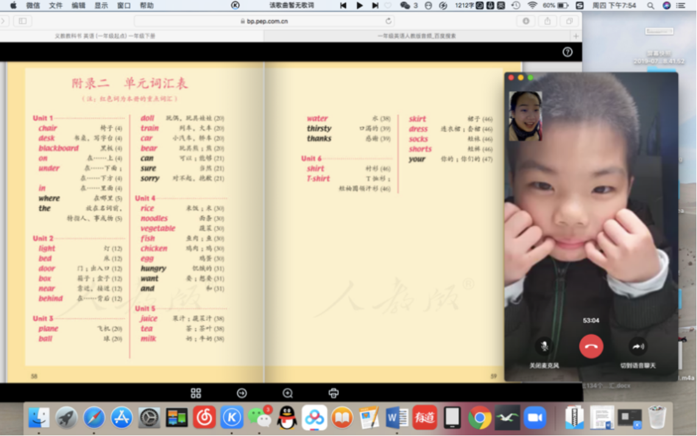This screenshot has height=436, width=697.
Task: Launch Chrome from the Dock
Action: (x=479, y=418)
